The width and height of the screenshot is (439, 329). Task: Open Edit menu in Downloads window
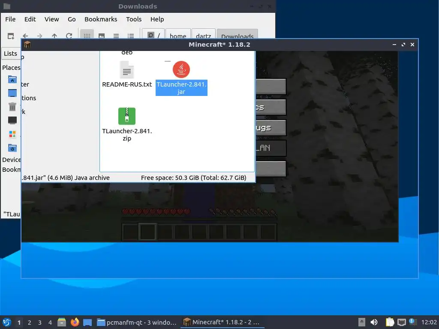tap(30, 19)
